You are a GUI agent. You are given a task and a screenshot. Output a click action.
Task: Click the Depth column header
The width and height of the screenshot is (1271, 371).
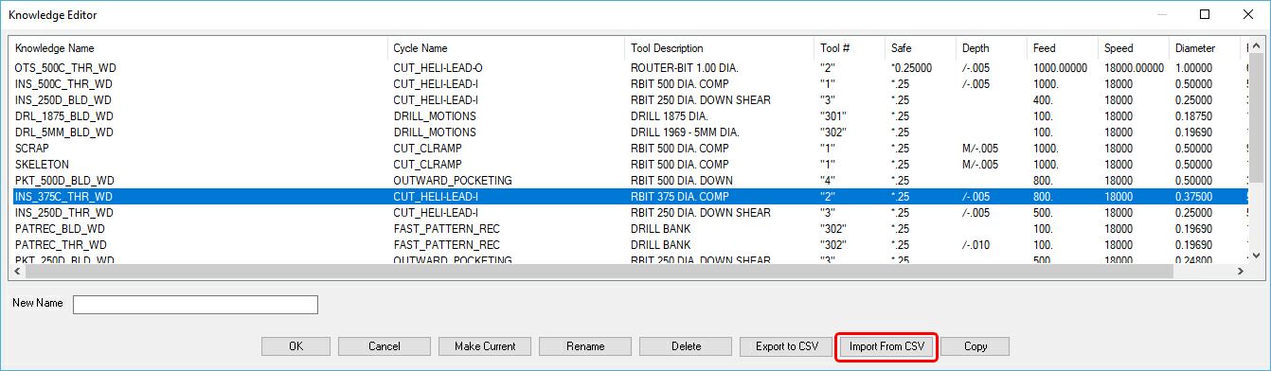pos(992,48)
